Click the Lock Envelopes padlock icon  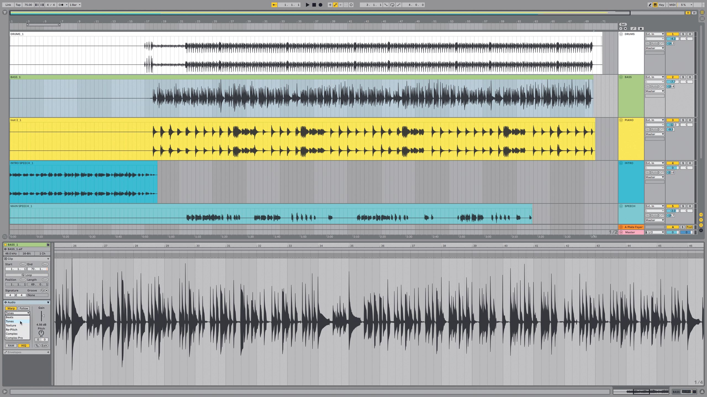tap(641, 28)
